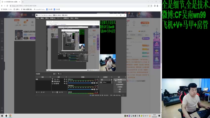Open Liquipedia bookmark in bookmarks bar

(39, 9)
